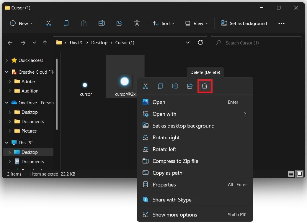Image resolution: width=307 pixels, height=223 pixels.
Task: Expand the Open with submenu arrow
Action: pyautogui.click(x=245, y=114)
